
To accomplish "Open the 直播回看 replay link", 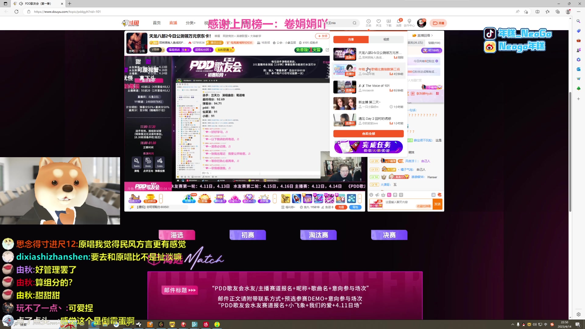I will click(423, 35).
